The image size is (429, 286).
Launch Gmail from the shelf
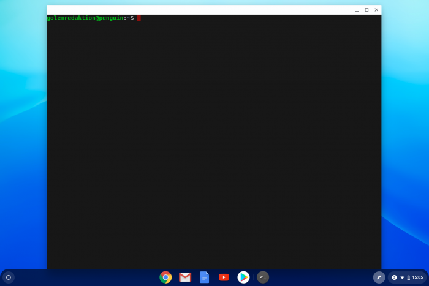[x=185, y=277]
